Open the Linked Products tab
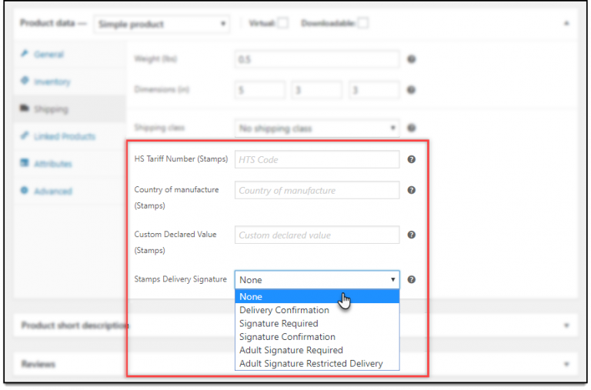Viewport: 591px width, 390px height. click(64, 136)
